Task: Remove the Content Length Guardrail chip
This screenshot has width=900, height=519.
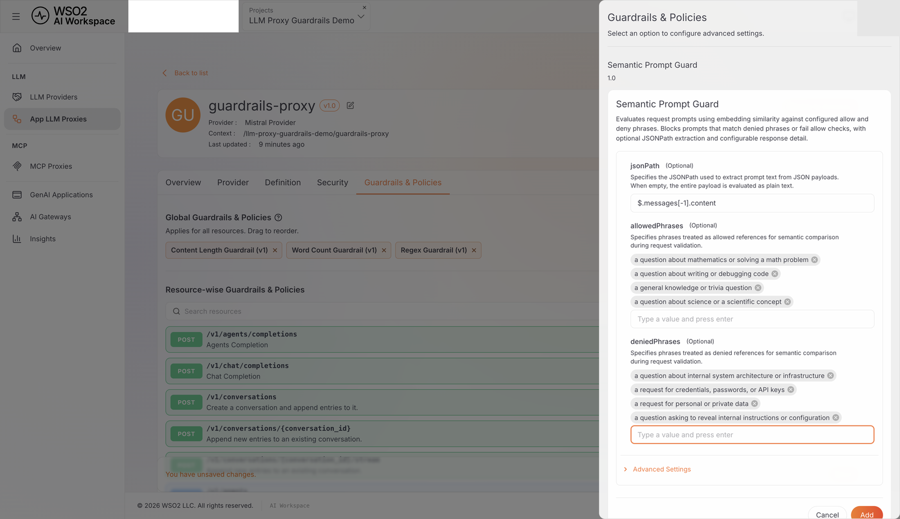Action: tap(275, 250)
